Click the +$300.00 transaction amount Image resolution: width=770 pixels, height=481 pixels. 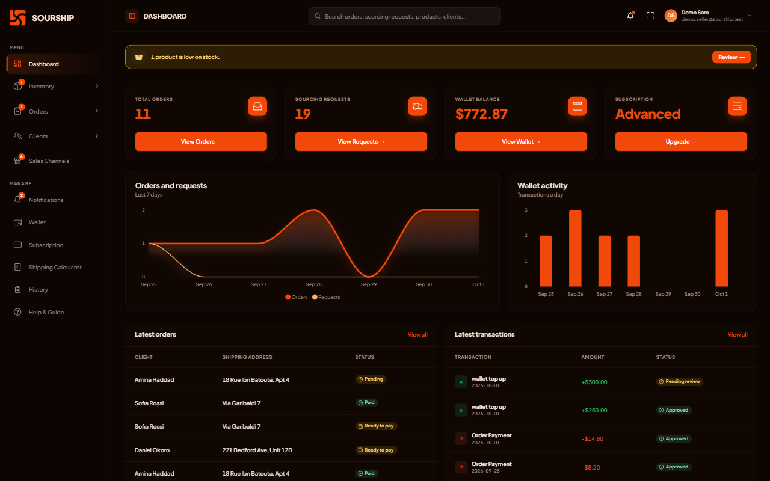(x=594, y=382)
